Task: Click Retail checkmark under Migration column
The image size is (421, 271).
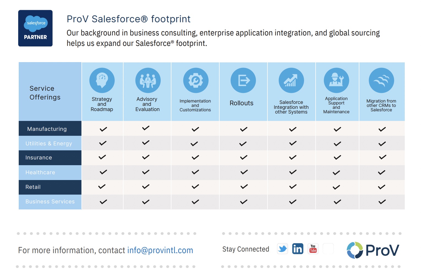Action: click(382, 187)
